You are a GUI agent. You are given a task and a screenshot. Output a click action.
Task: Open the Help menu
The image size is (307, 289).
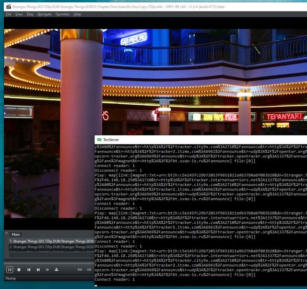77,14
